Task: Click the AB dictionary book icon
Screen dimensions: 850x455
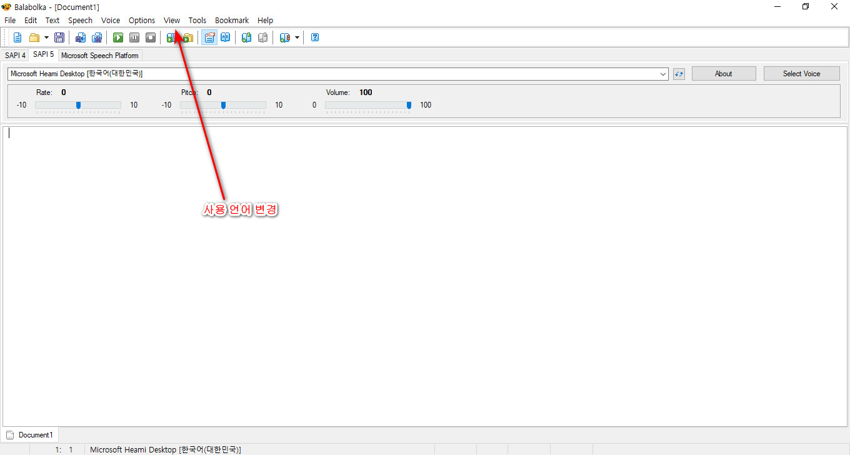Action: (x=226, y=37)
